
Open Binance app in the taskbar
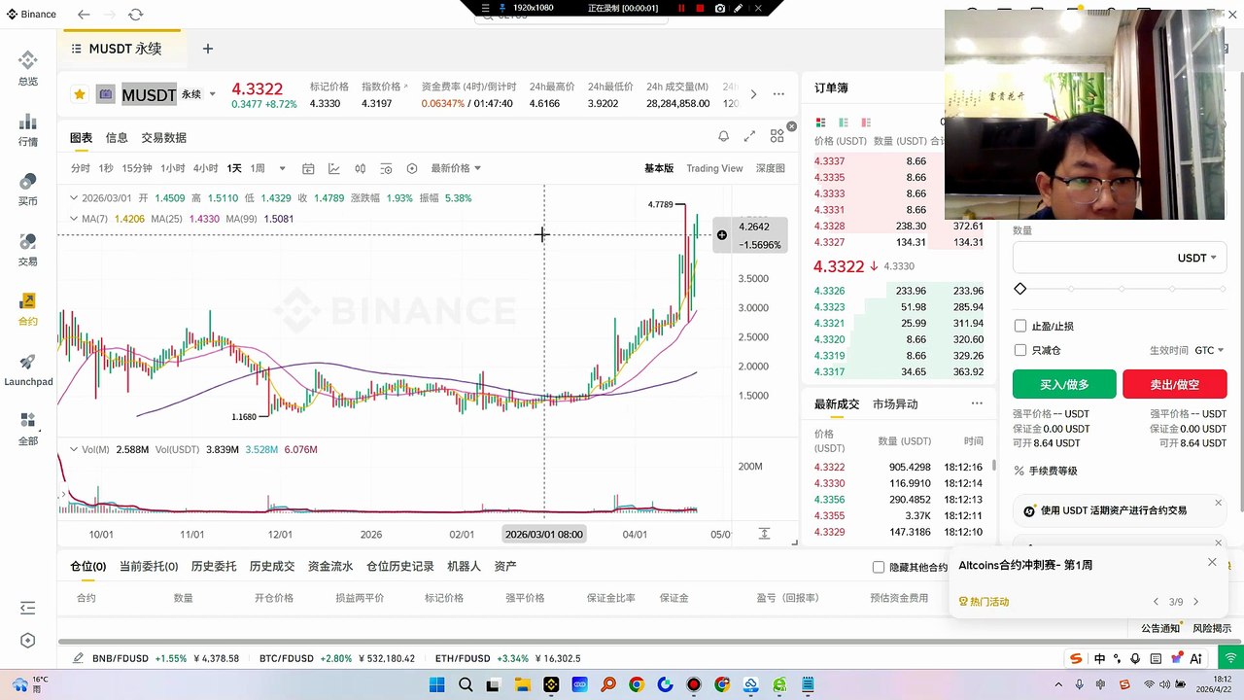pos(550,684)
